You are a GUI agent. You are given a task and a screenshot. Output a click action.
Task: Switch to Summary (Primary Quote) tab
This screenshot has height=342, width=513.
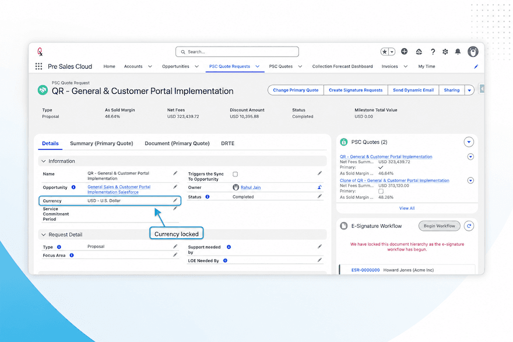tap(101, 143)
